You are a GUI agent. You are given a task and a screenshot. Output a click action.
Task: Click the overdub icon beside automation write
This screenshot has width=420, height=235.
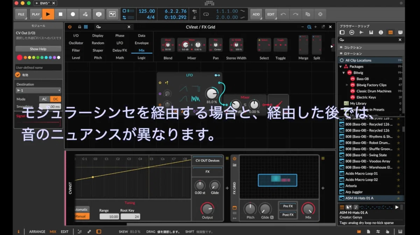pos(99,14)
